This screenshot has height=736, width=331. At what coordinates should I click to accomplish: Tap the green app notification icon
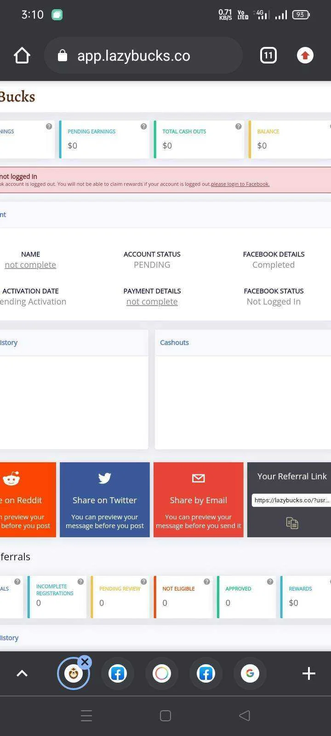point(57,15)
